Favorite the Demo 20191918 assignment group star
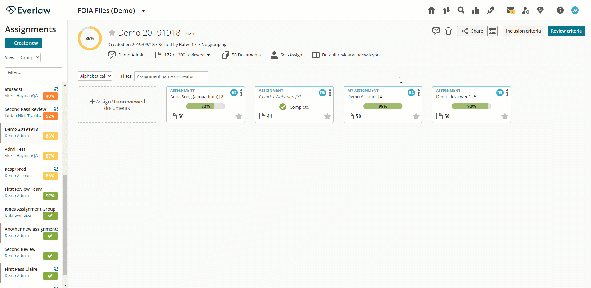This screenshot has height=288, width=591. click(x=112, y=33)
